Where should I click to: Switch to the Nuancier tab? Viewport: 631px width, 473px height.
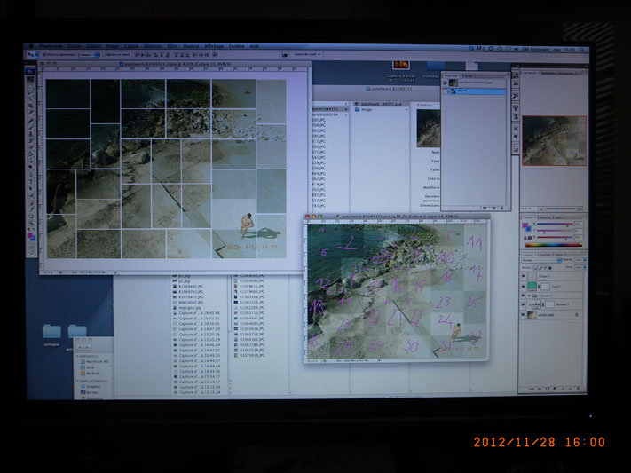click(x=545, y=217)
